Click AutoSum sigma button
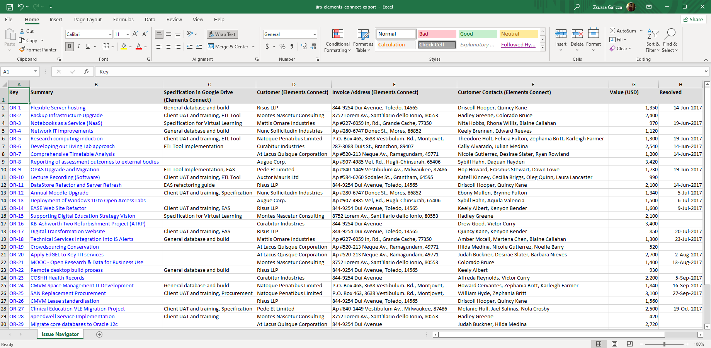 point(623,31)
